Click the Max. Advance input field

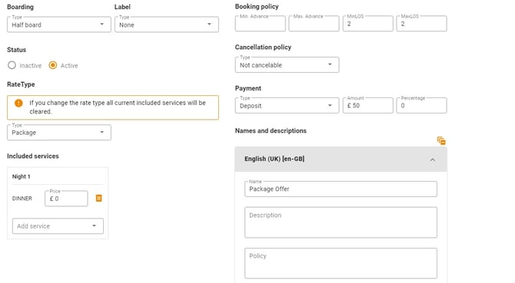[x=314, y=24]
